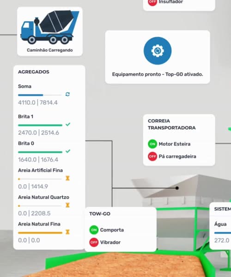This screenshot has height=277, width=231.
Task: Click the Areia Natural Fina label
Action: [39, 224]
